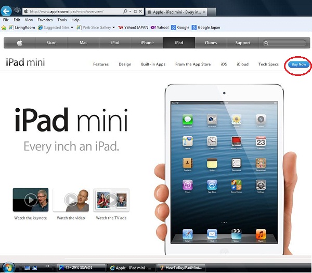Go to the iPhone section
Screen dimensions: 312x273
click(147, 43)
